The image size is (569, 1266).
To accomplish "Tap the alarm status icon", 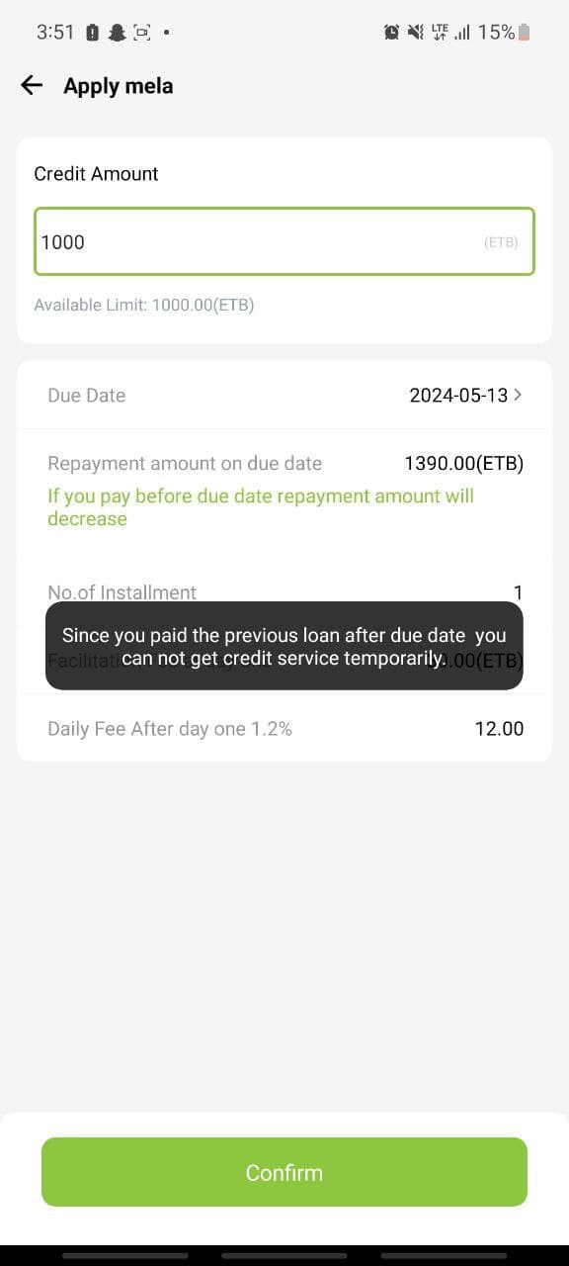I will tap(392, 33).
